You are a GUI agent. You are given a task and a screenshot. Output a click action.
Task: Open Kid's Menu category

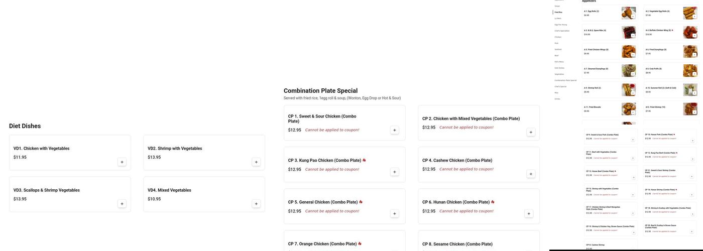click(x=559, y=62)
